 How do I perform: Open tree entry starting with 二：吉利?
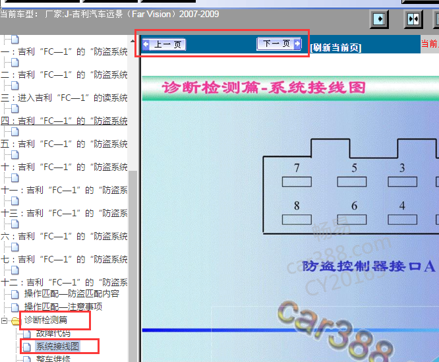point(64,75)
